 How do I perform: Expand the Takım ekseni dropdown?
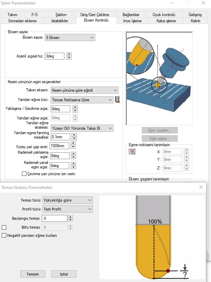click(x=84, y=90)
